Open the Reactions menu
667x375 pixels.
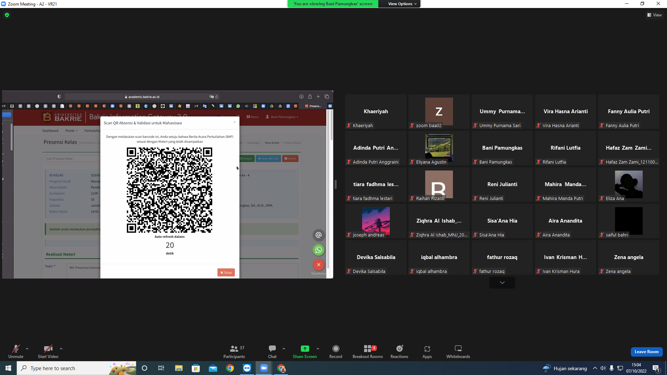399,351
